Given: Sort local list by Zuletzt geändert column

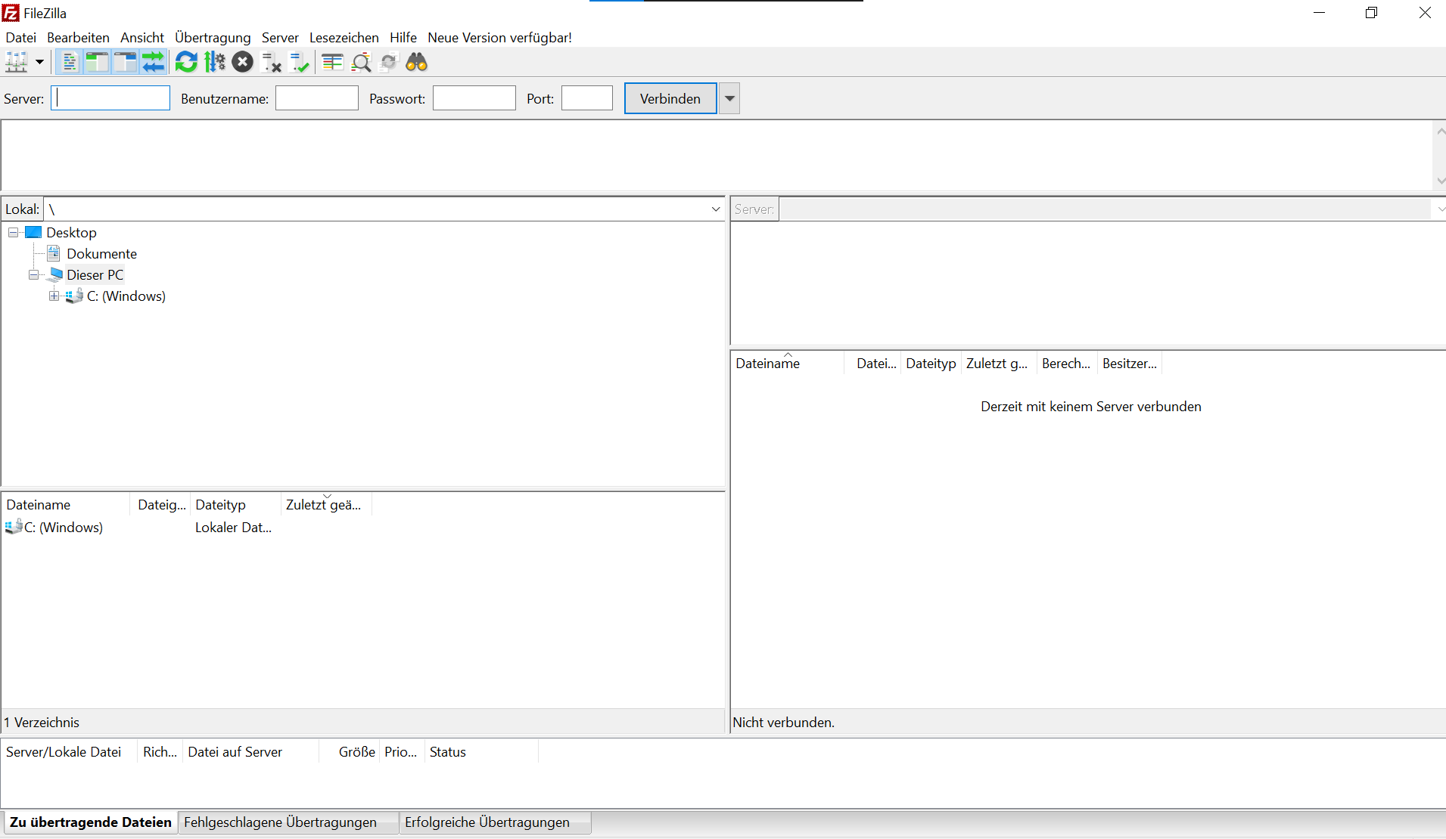Looking at the screenshot, I should coord(327,505).
